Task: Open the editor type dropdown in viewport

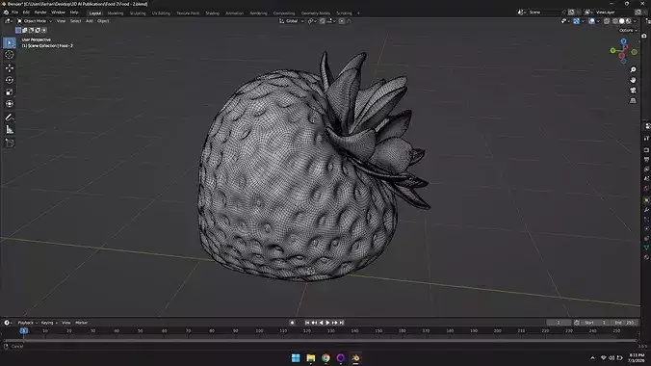Action: pyautogui.click(x=9, y=21)
